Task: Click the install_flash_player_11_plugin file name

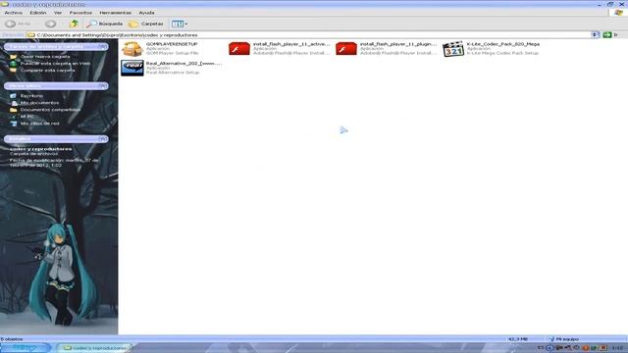Action: tap(398, 44)
